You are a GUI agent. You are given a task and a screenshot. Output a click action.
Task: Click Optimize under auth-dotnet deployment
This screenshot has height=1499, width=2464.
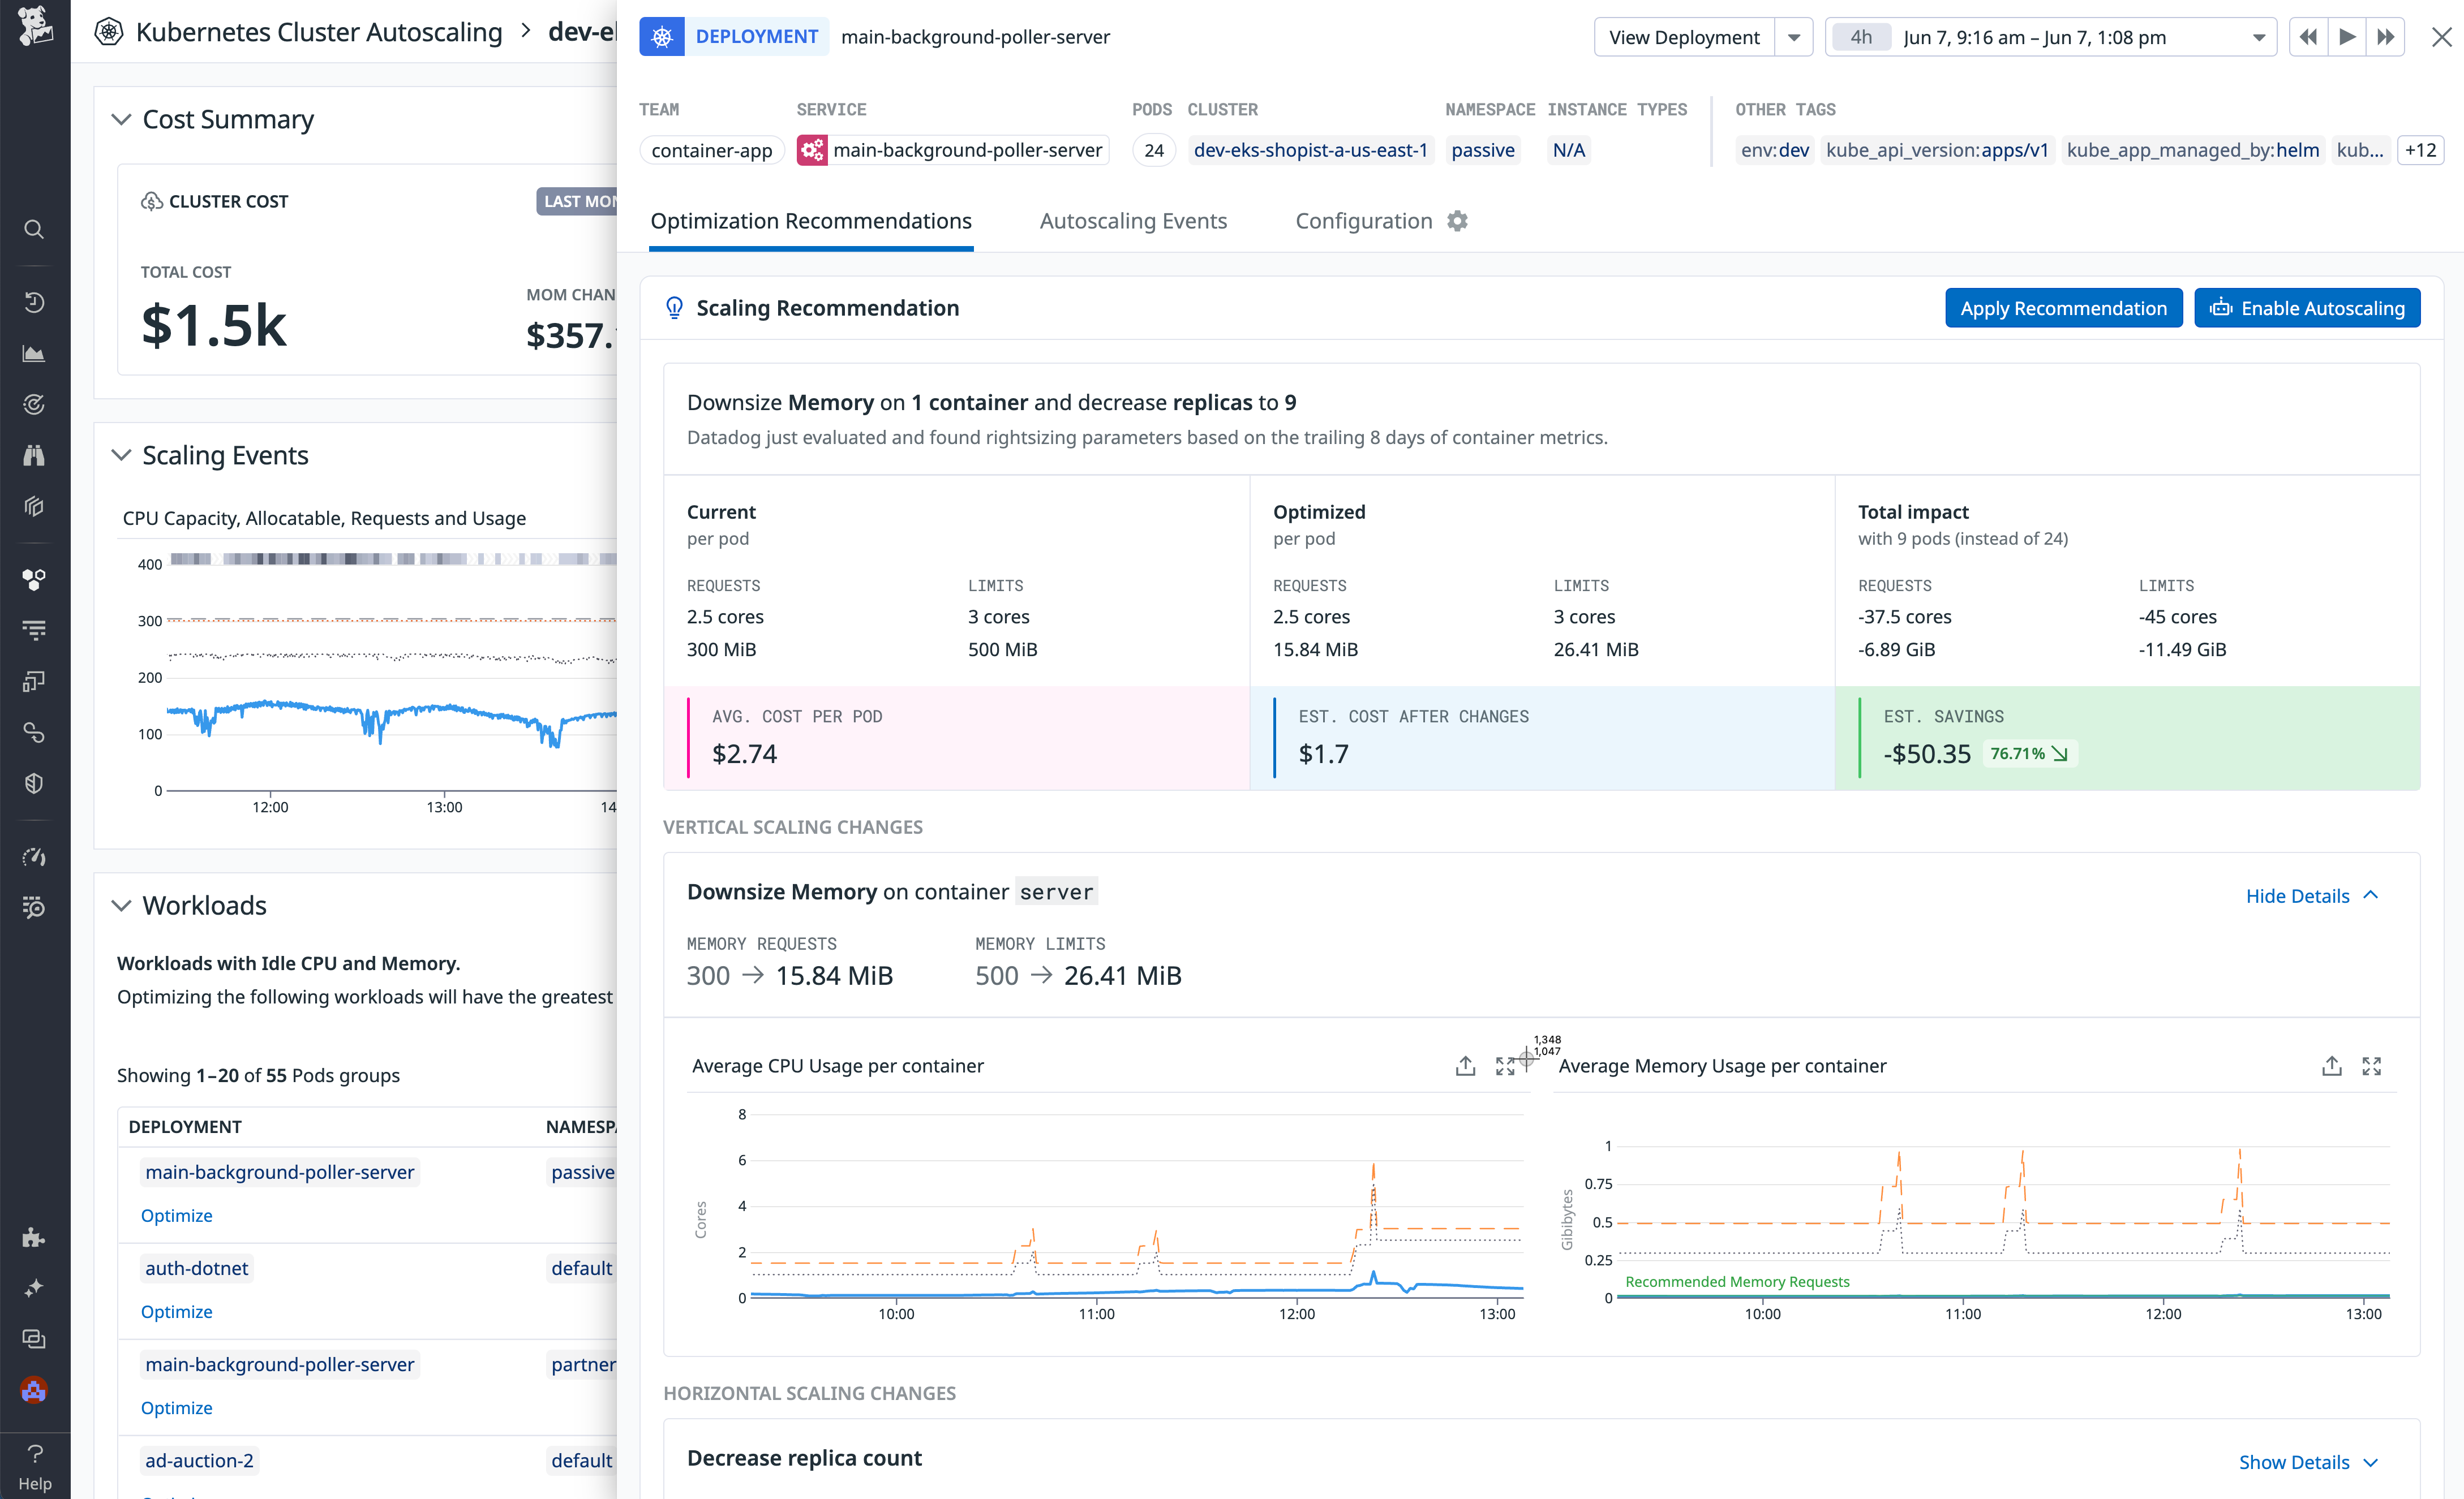coord(176,1311)
